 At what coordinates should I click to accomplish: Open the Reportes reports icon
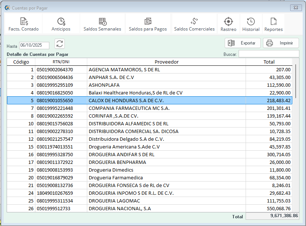coord(273,24)
